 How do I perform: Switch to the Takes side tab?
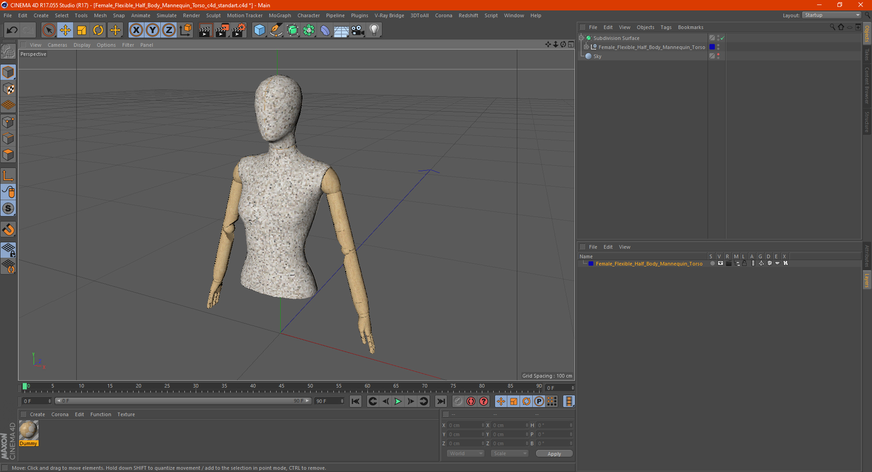coord(867,54)
